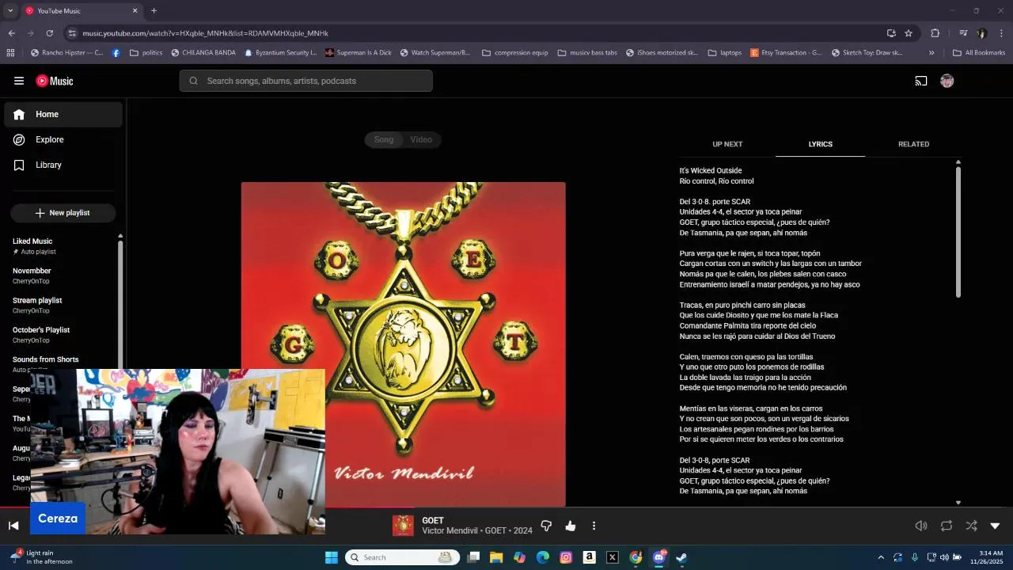Click the song progress bar

506,507
